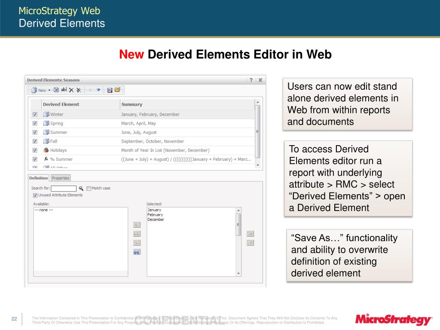Click the Search for input field
The image size is (440, 330).
pyautogui.click(x=64, y=188)
